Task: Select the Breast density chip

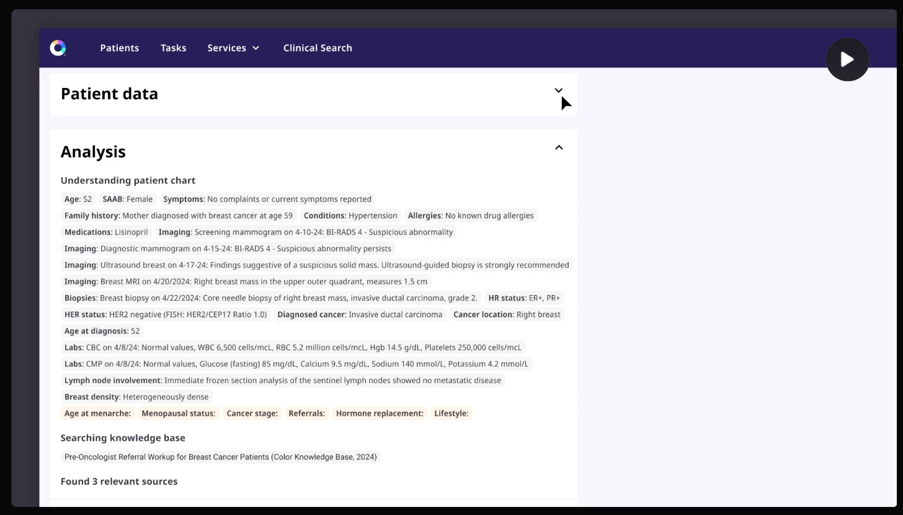Action: pyautogui.click(x=136, y=397)
